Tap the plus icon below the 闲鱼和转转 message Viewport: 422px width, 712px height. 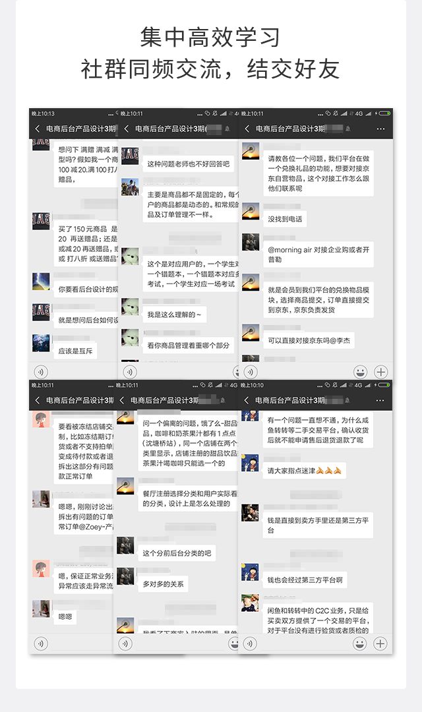(x=380, y=643)
